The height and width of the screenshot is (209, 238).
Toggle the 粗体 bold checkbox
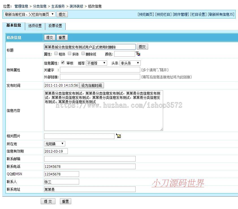pyautogui.click(x=56, y=53)
